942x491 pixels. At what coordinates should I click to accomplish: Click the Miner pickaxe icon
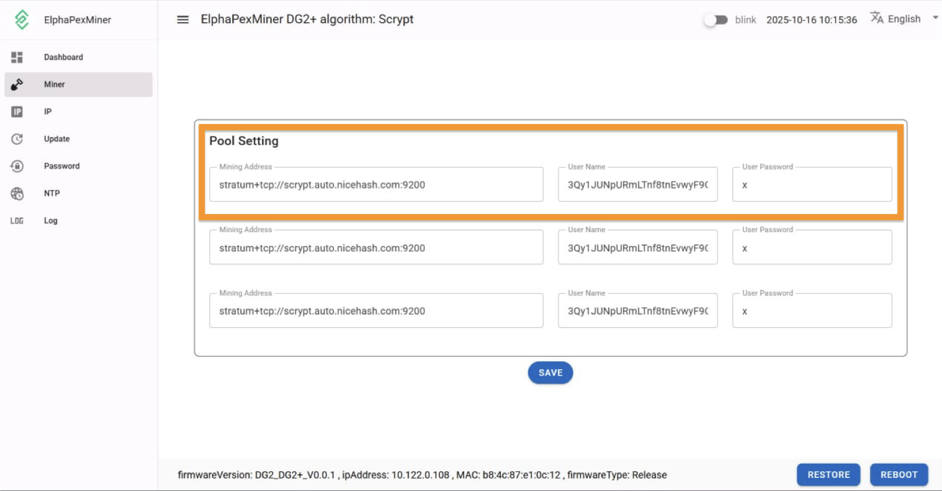point(17,84)
